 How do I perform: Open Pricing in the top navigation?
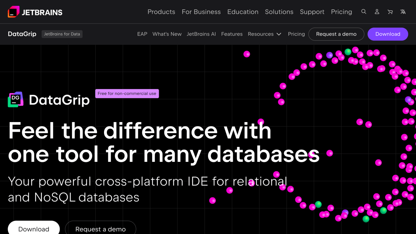(x=341, y=12)
